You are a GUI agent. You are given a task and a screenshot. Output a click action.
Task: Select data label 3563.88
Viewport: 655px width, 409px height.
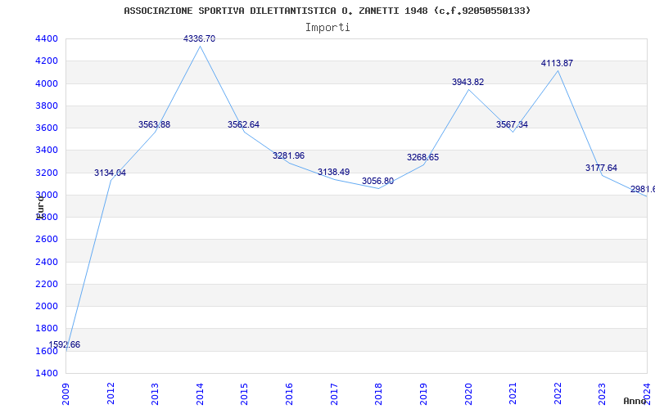[154, 124]
